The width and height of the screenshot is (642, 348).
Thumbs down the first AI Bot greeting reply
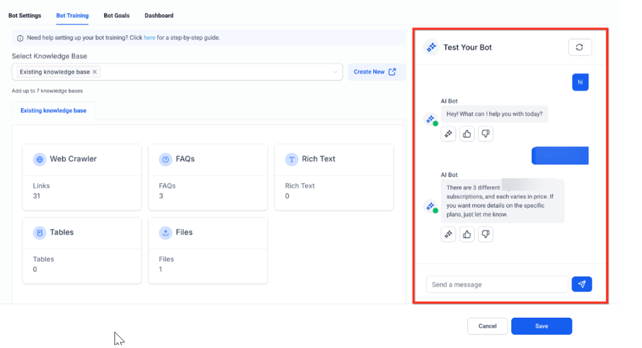point(485,134)
